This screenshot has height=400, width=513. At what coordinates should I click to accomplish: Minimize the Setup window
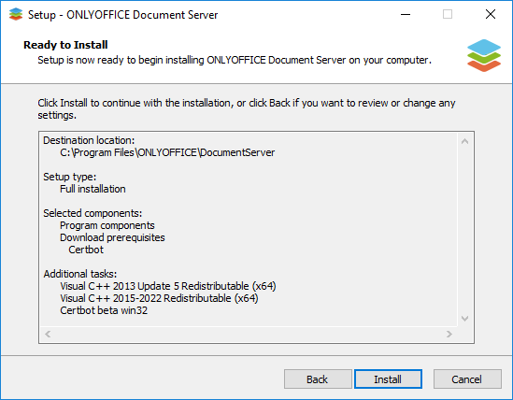[x=406, y=14]
